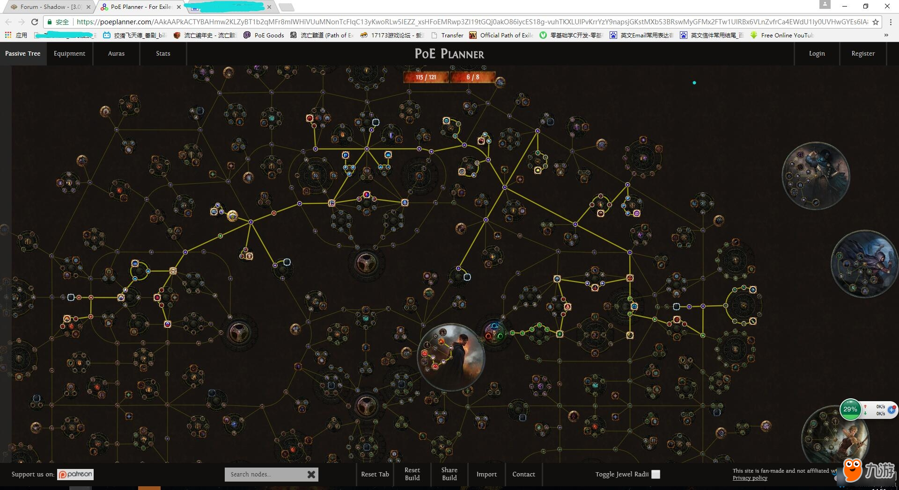Open the Patreon support button

pyautogui.click(x=75, y=474)
